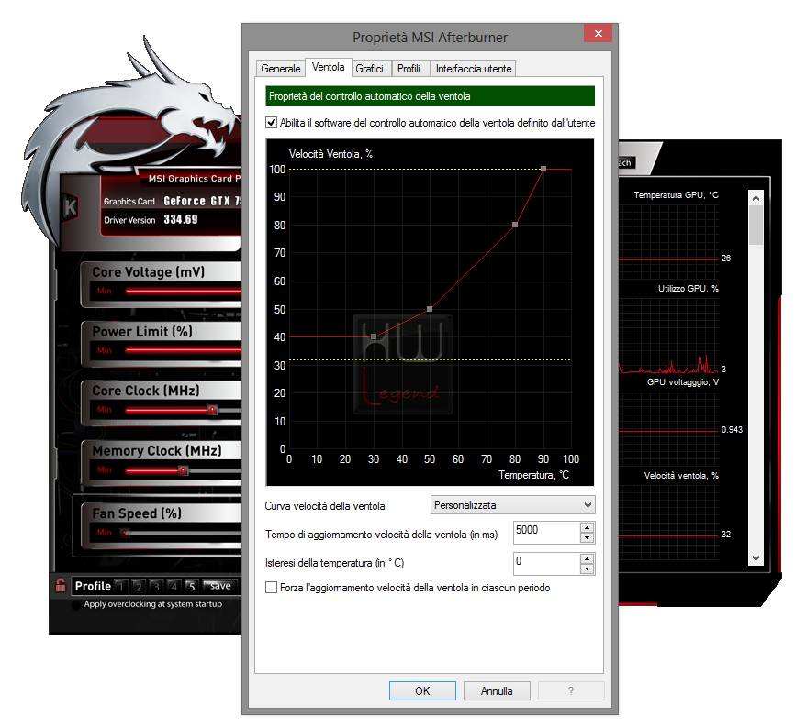The width and height of the screenshot is (806, 728).
Task: Switch to the Ventola tab
Action: [x=329, y=67]
